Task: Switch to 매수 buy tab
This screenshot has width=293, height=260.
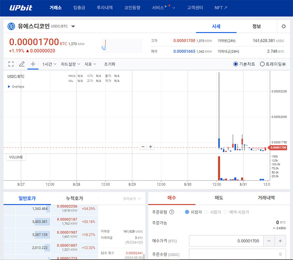Action: [x=172, y=198]
